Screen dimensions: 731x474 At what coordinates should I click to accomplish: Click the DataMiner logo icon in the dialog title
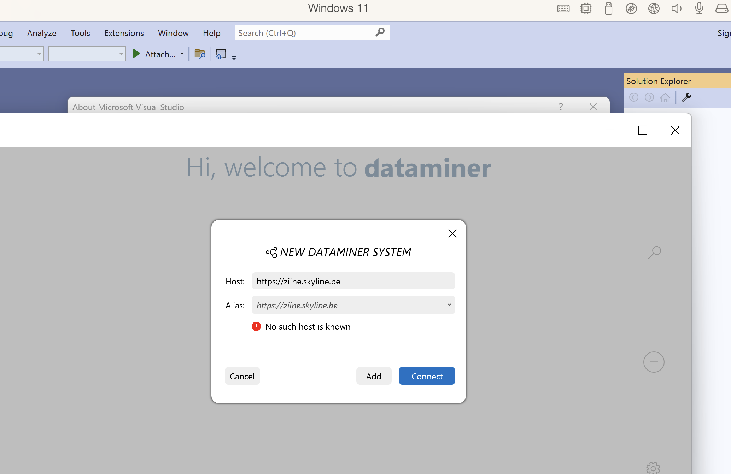tap(271, 252)
